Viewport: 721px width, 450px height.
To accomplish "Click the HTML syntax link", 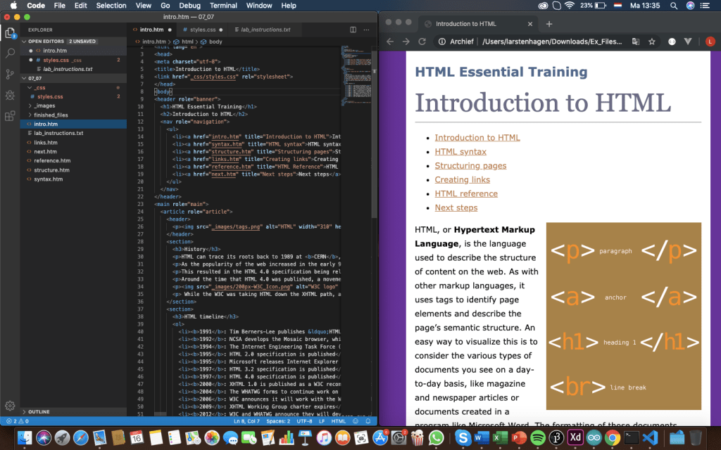I will (460, 152).
